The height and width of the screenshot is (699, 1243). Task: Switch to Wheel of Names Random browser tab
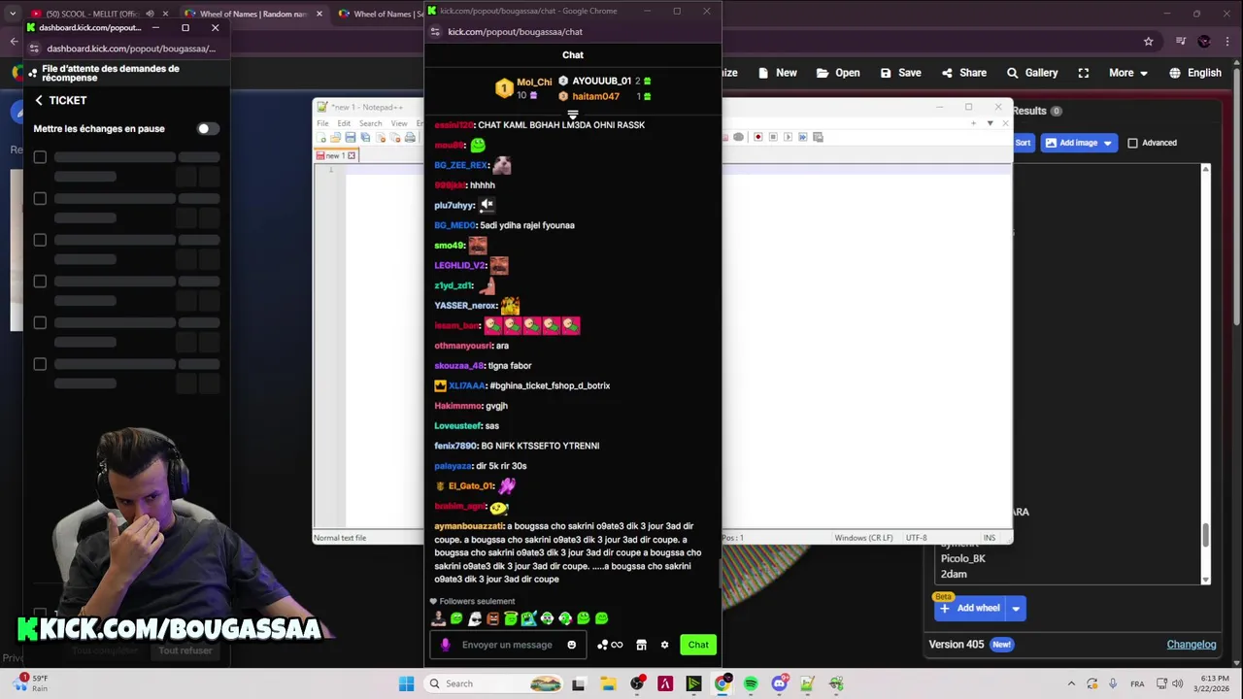pos(252,14)
